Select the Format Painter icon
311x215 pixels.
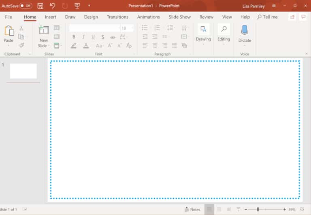pos(21,45)
